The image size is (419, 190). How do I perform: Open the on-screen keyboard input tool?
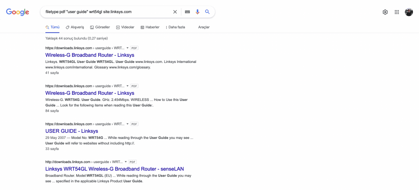coord(187,12)
